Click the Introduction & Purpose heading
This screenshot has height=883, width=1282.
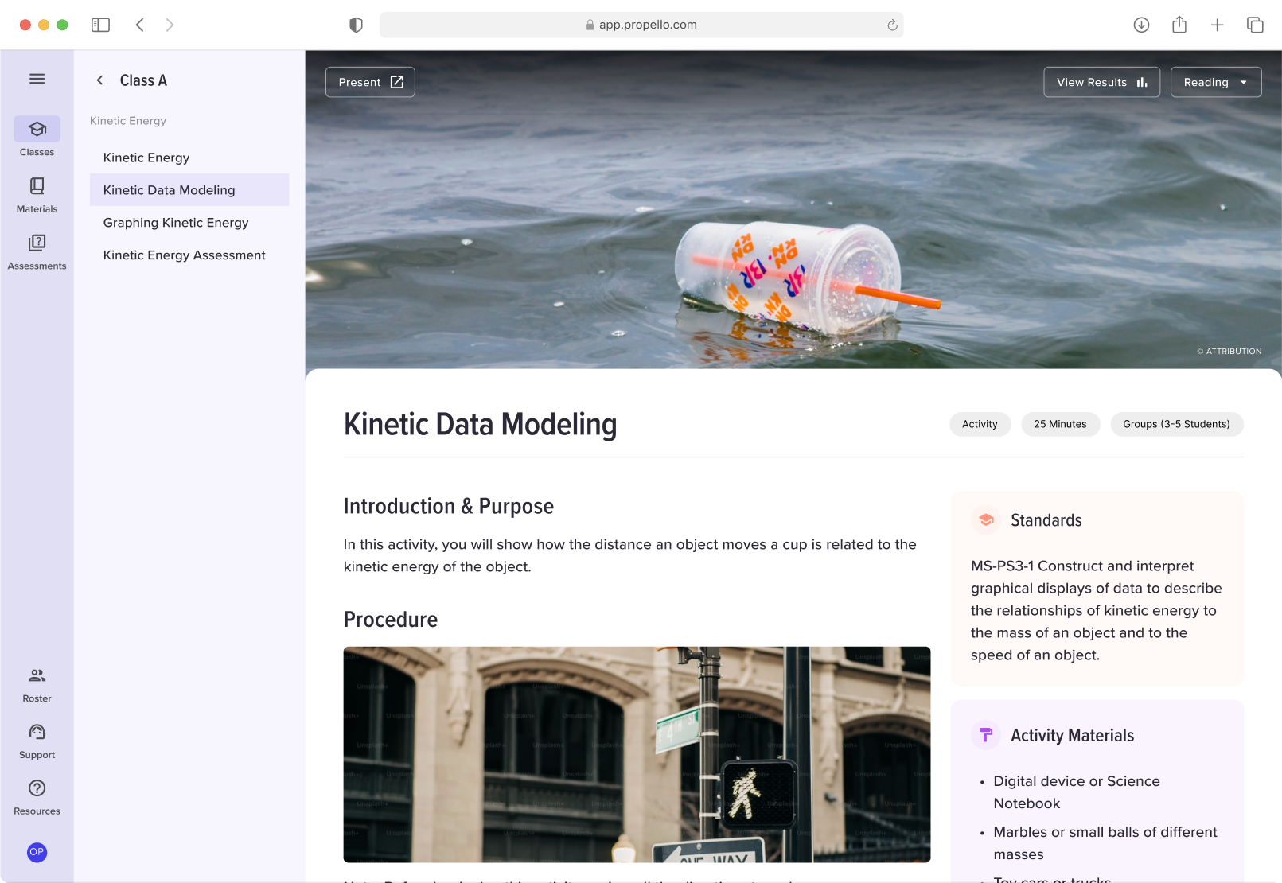(448, 506)
